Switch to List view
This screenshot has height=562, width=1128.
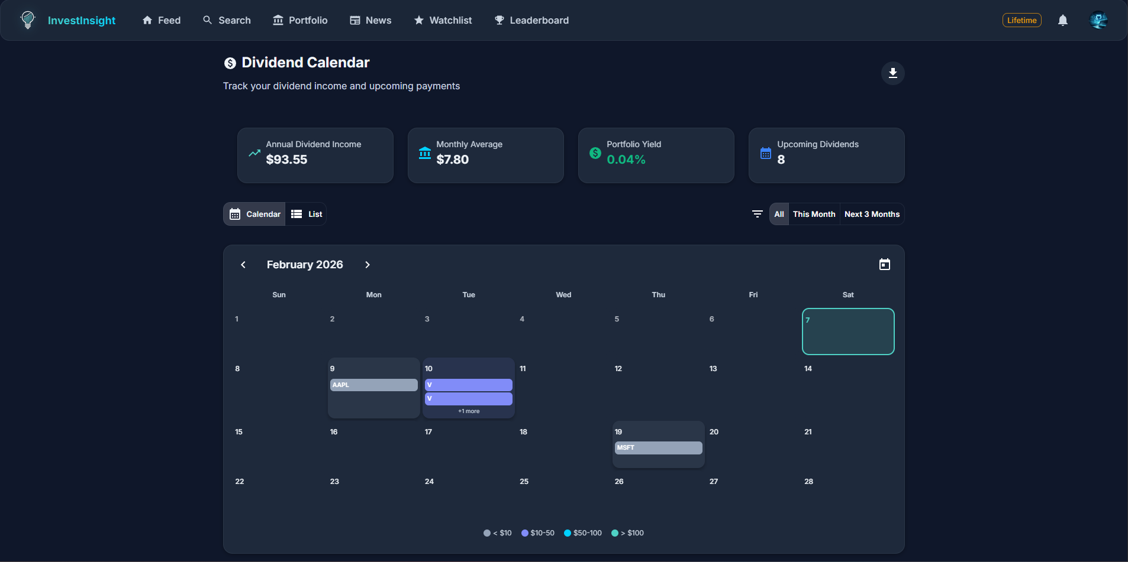click(306, 213)
